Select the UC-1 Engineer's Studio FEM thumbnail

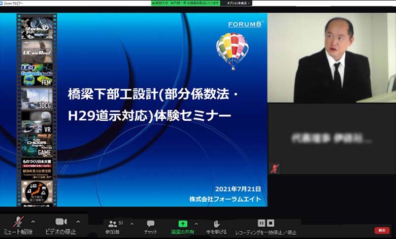point(37,75)
